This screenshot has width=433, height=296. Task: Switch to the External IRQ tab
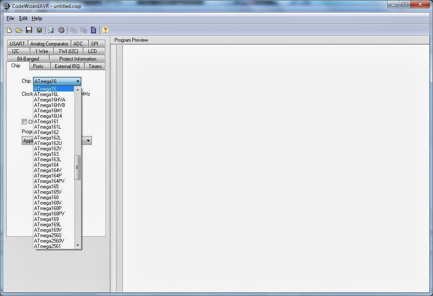pos(67,66)
